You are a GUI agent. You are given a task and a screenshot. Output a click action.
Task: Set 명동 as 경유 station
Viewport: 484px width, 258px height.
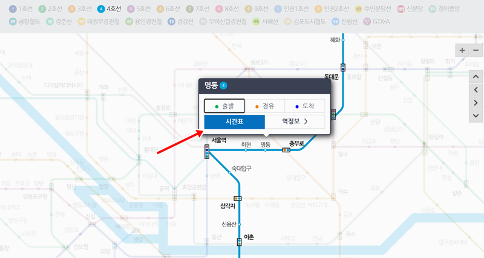[264, 106]
